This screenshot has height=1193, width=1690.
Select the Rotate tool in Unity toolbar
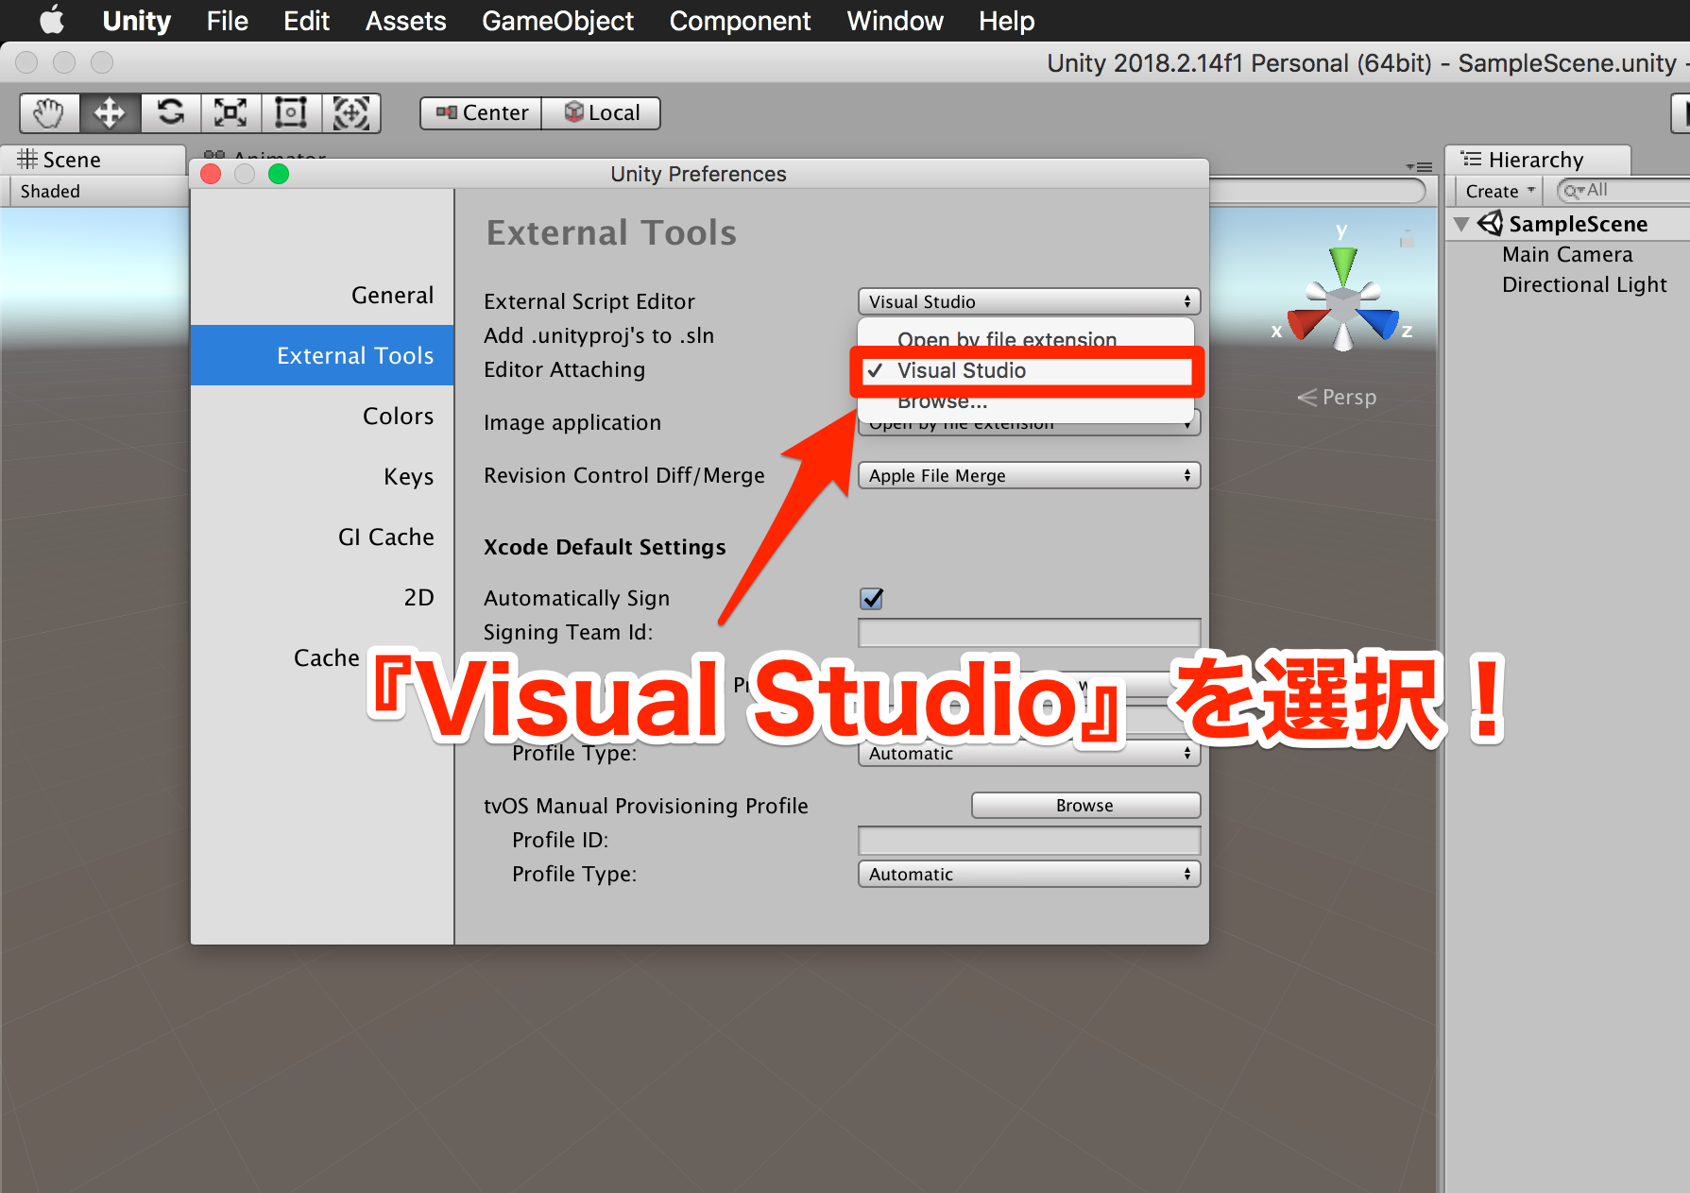[170, 113]
